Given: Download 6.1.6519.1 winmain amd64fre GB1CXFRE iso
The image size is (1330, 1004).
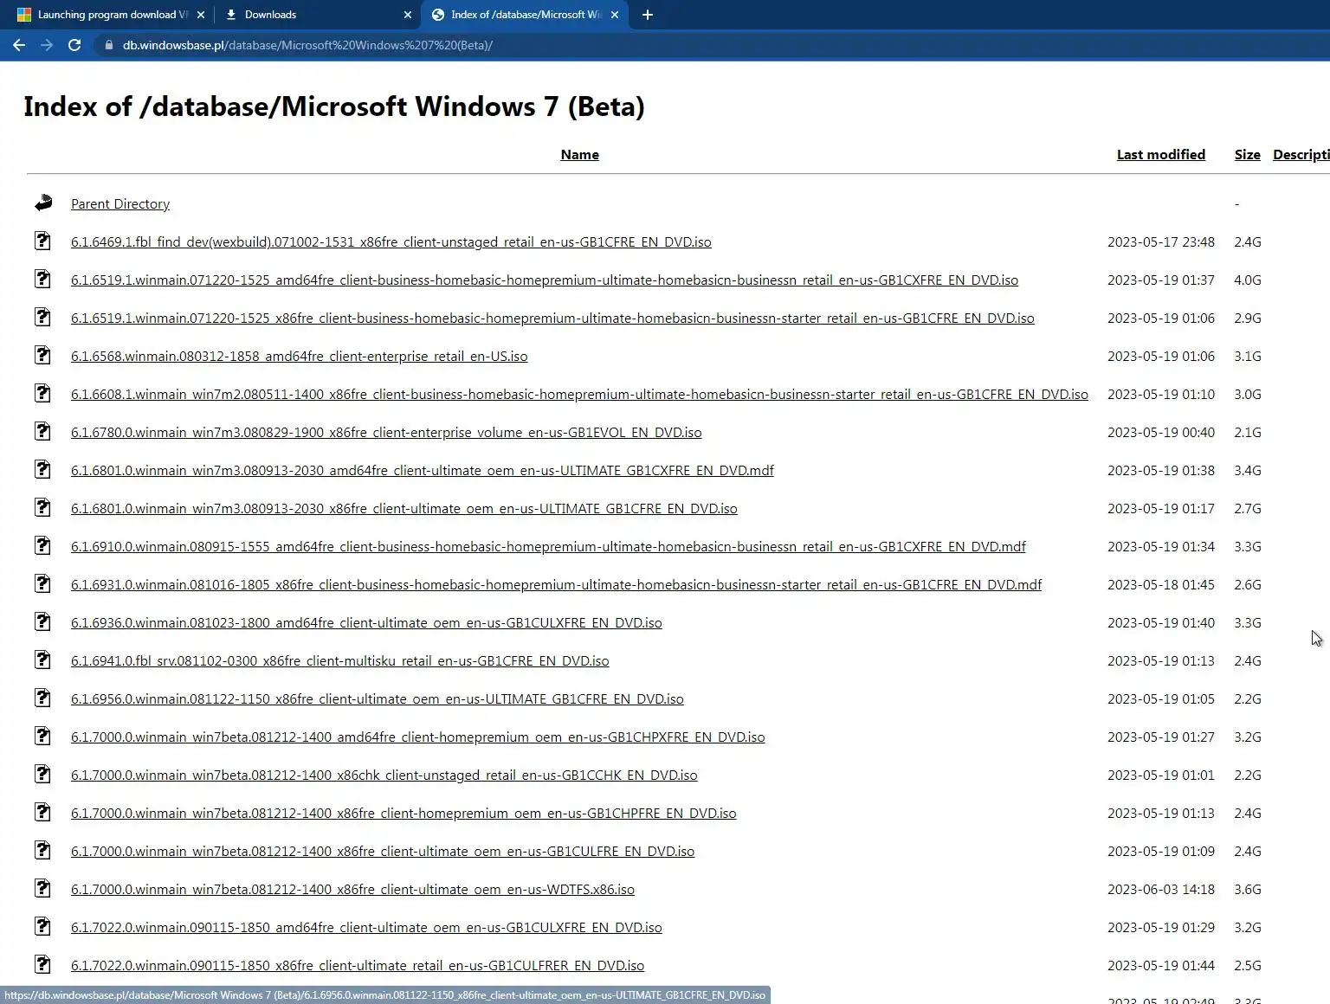Looking at the screenshot, I should pyautogui.click(x=545, y=280).
